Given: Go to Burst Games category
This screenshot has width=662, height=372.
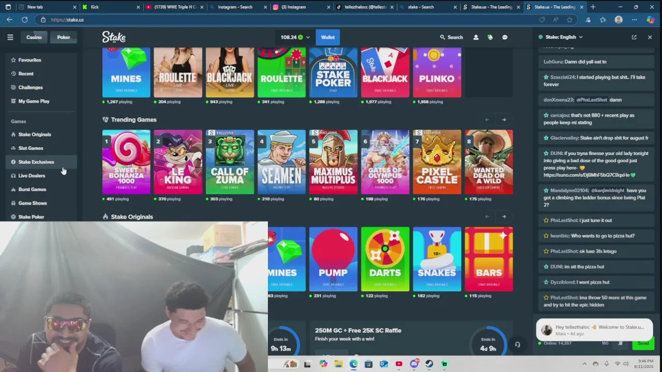Looking at the screenshot, I should point(41,190).
